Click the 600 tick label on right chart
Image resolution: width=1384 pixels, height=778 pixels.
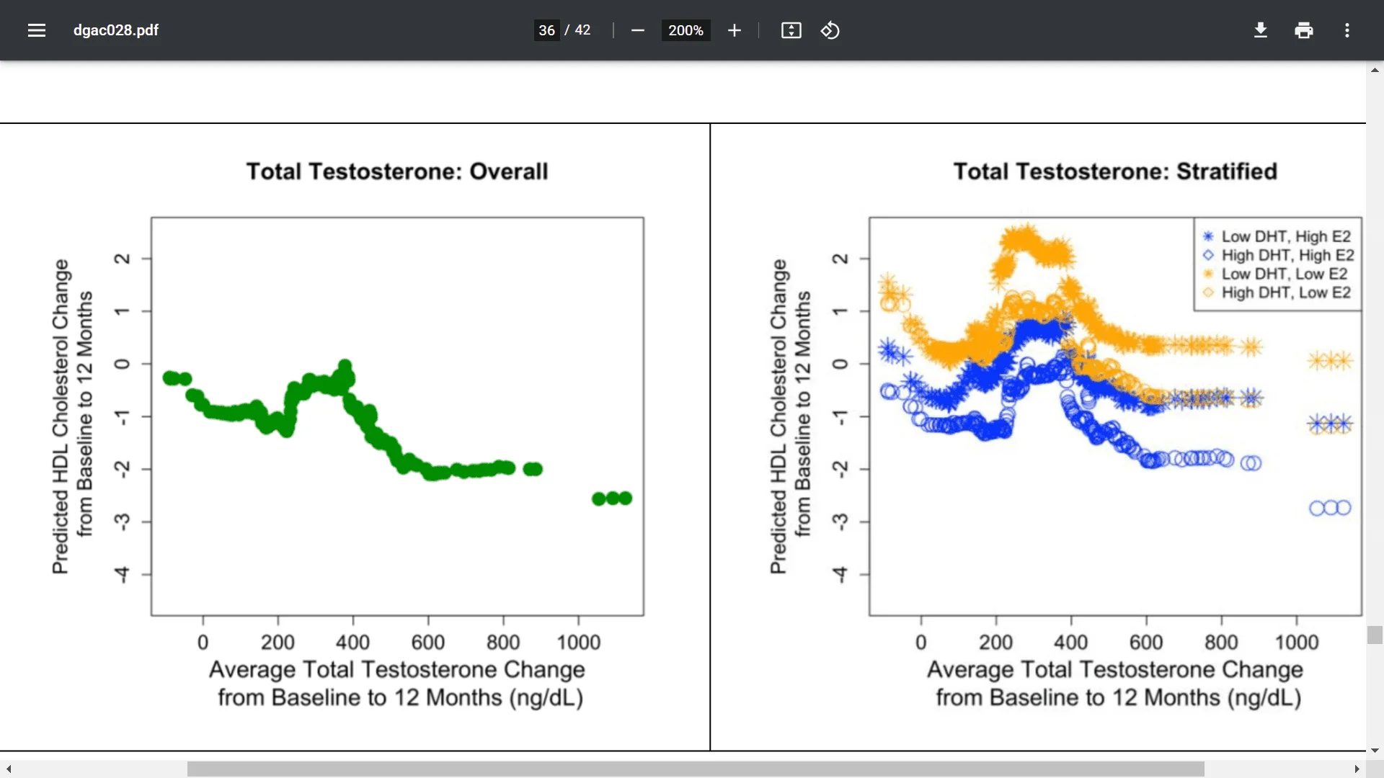[1146, 642]
